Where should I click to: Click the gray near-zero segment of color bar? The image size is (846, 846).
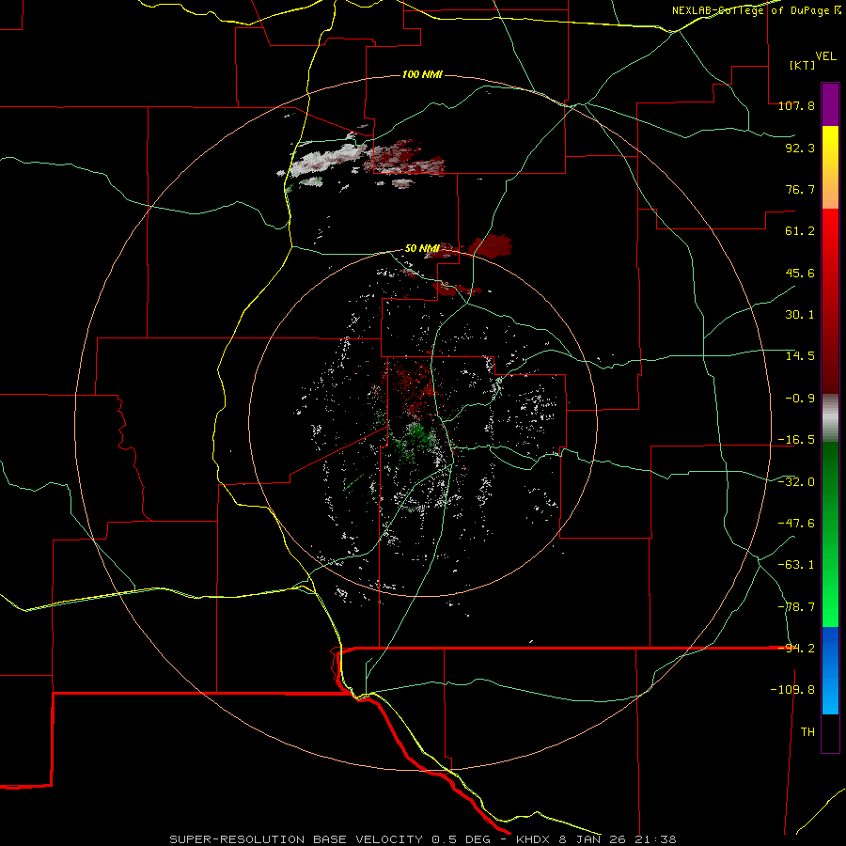830,418
